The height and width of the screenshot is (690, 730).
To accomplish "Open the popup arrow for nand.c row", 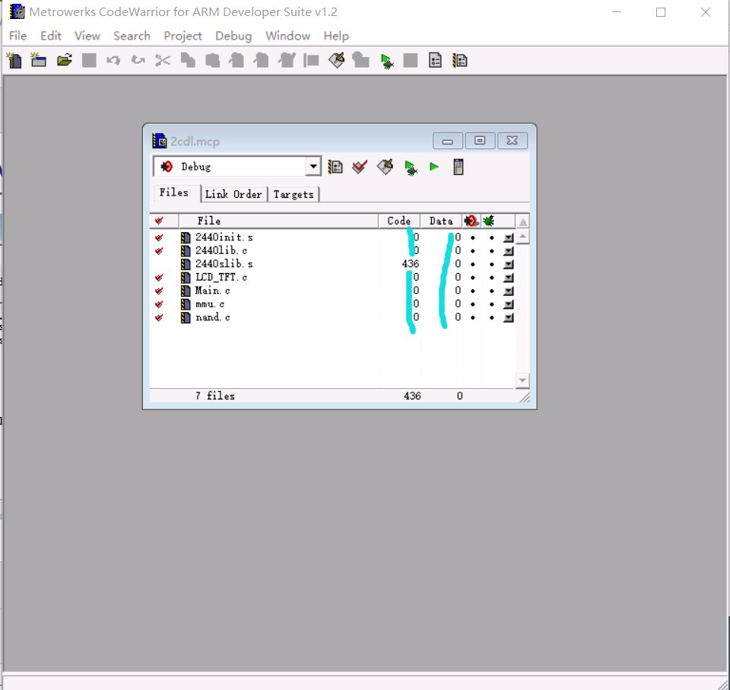I will [509, 318].
